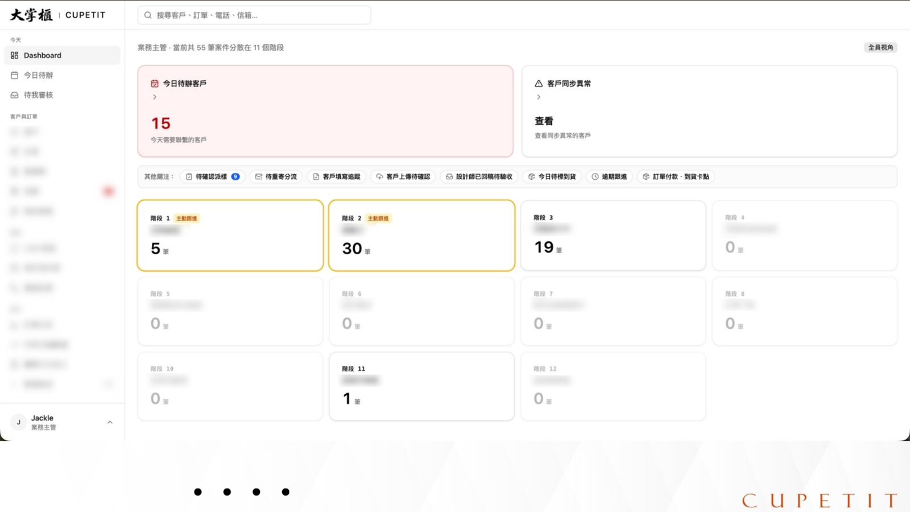The image size is (910, 512).
Task: Open 今日待辦 in sidebar
Action: (62, 75)
